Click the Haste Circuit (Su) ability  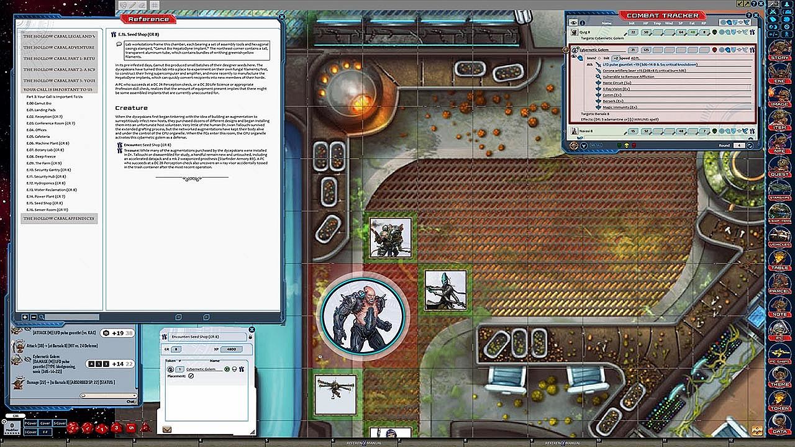point(617,83)
